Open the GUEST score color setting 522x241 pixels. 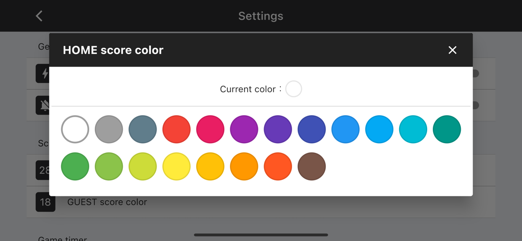(107, 202)
